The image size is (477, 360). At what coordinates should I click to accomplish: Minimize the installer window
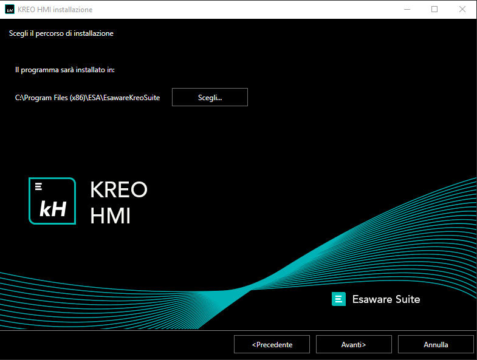[x=407, y=10]
